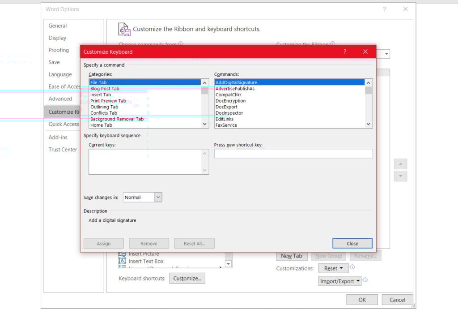The width and height of the screenshot is (458, 310).
Task: Open the Import/Export dropdown button
Action: coord(340,281)
